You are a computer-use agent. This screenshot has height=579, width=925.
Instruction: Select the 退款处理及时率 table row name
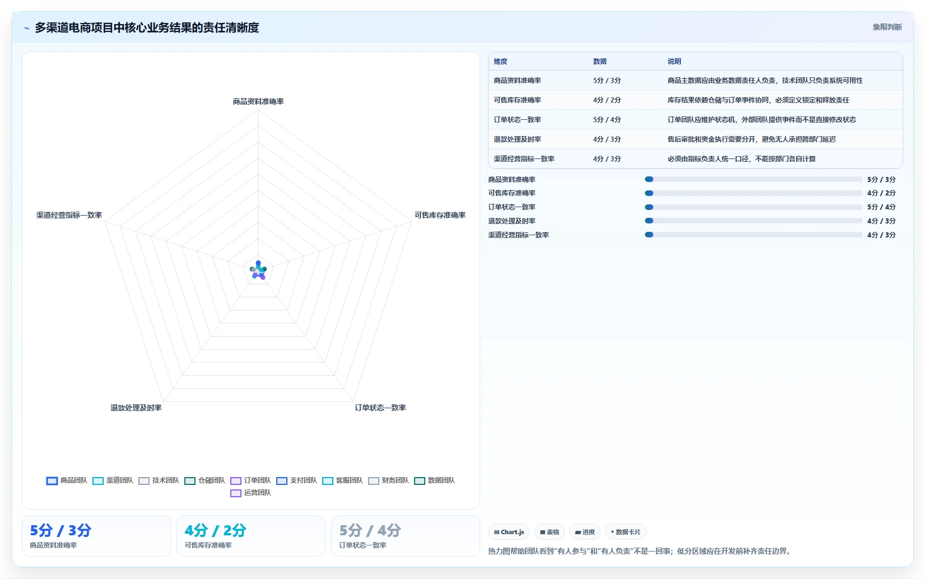pyautogui.click(x=517, y=139)
